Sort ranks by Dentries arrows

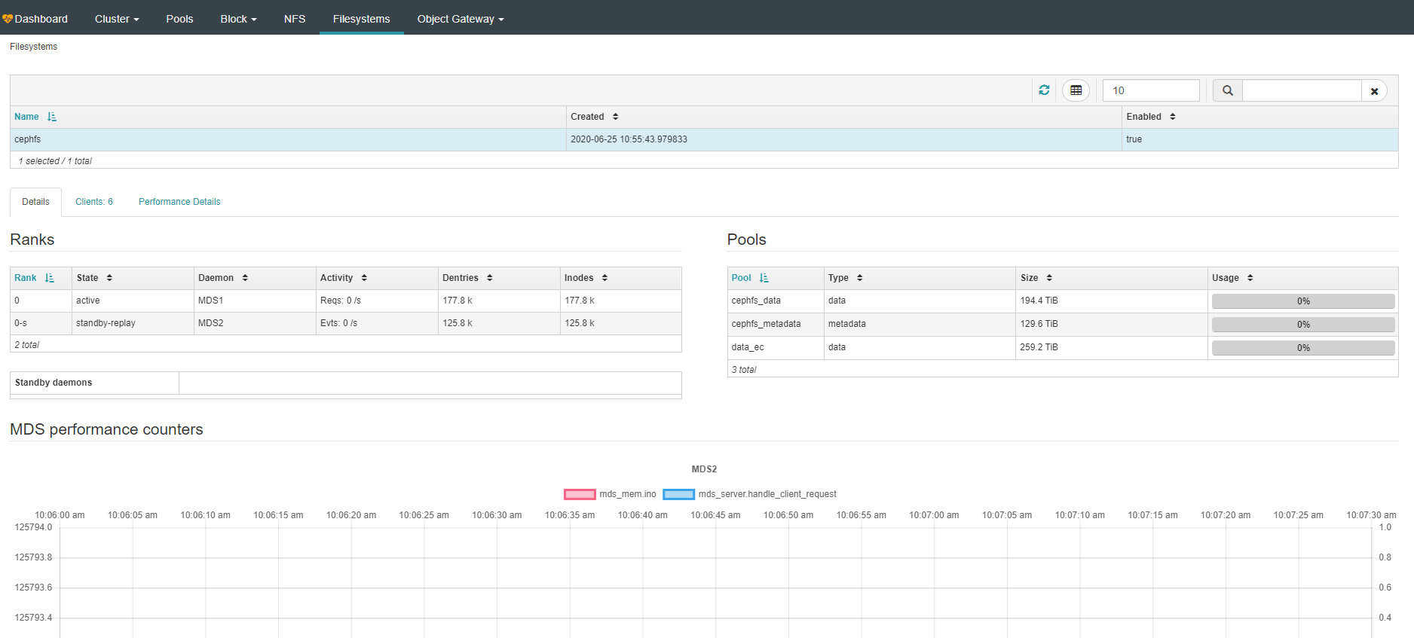coord(490,278)
